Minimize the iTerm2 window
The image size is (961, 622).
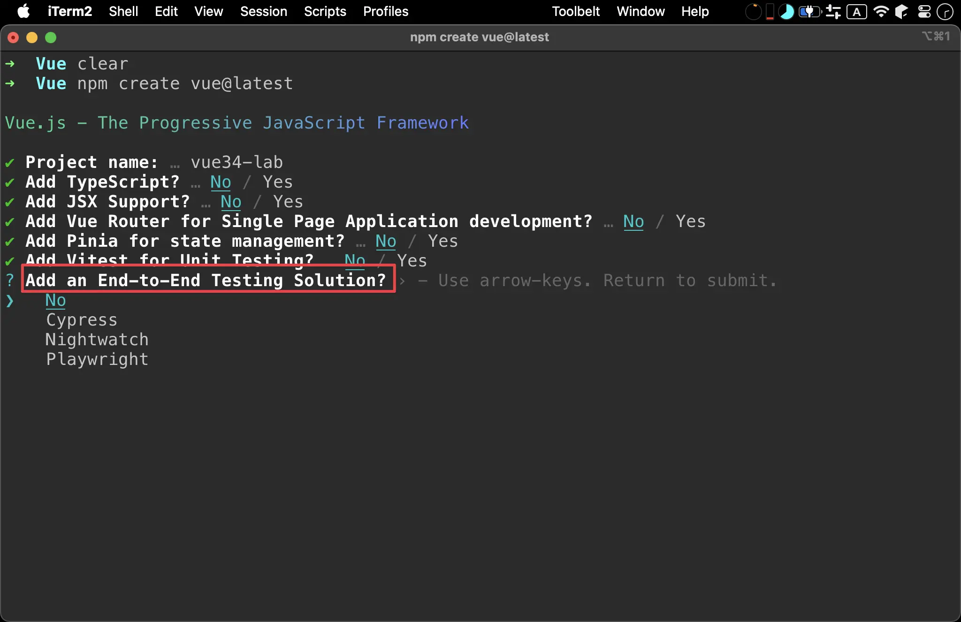(x=32, y=38)
